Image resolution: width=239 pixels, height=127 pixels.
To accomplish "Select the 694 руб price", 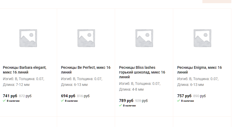I will [x=68, y=96].
